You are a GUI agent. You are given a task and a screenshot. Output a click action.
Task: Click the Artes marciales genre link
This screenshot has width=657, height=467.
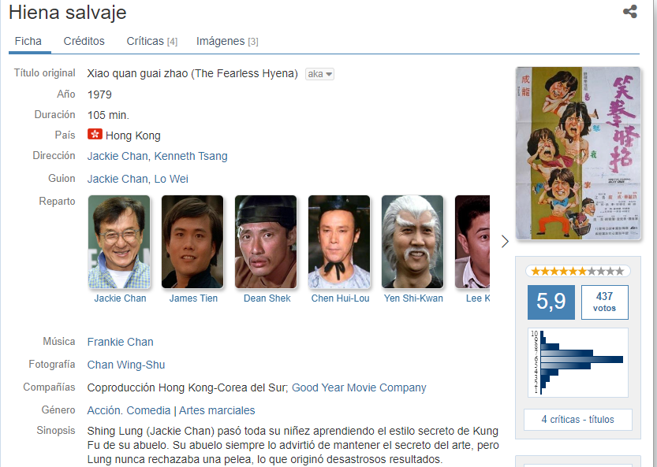[x=217, y=410]
